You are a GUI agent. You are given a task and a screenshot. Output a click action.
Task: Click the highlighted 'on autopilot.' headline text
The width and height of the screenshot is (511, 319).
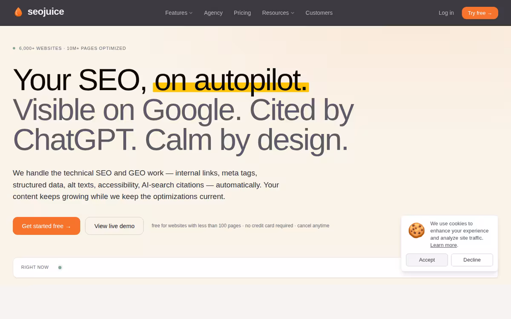pos(231,80)
